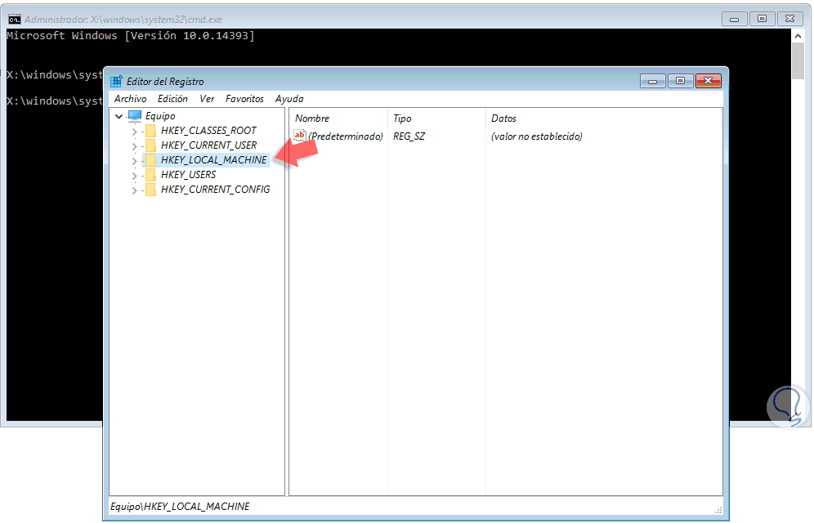Close the Editor del Registro window
The image size is (814, 523).
click(708, 81)
